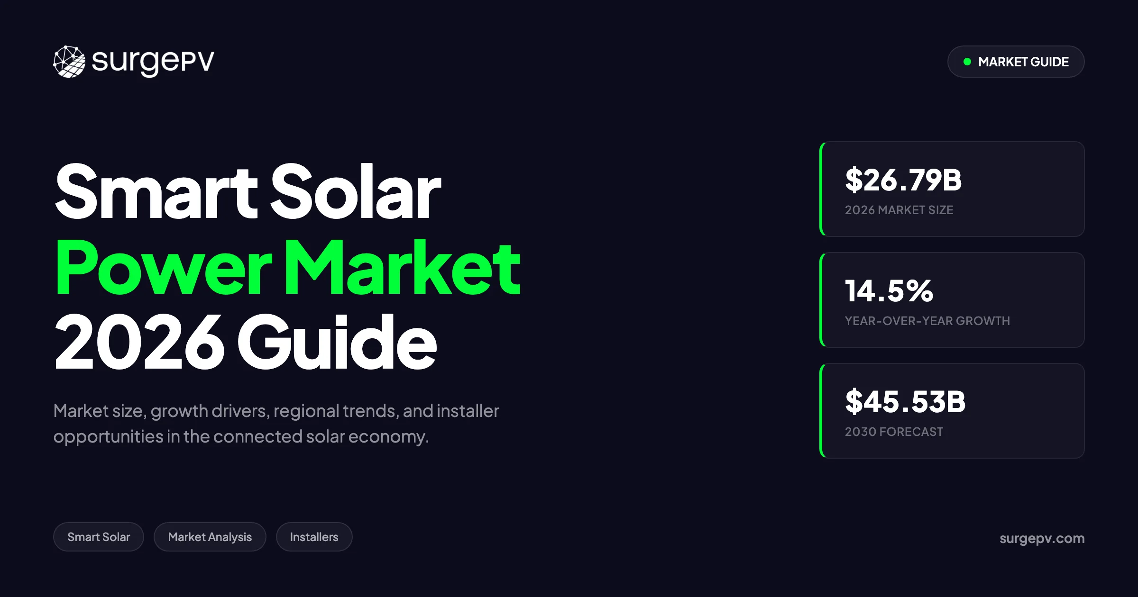Visit the surgepv.com link
1138x597 pixels.
[1042, 538]
